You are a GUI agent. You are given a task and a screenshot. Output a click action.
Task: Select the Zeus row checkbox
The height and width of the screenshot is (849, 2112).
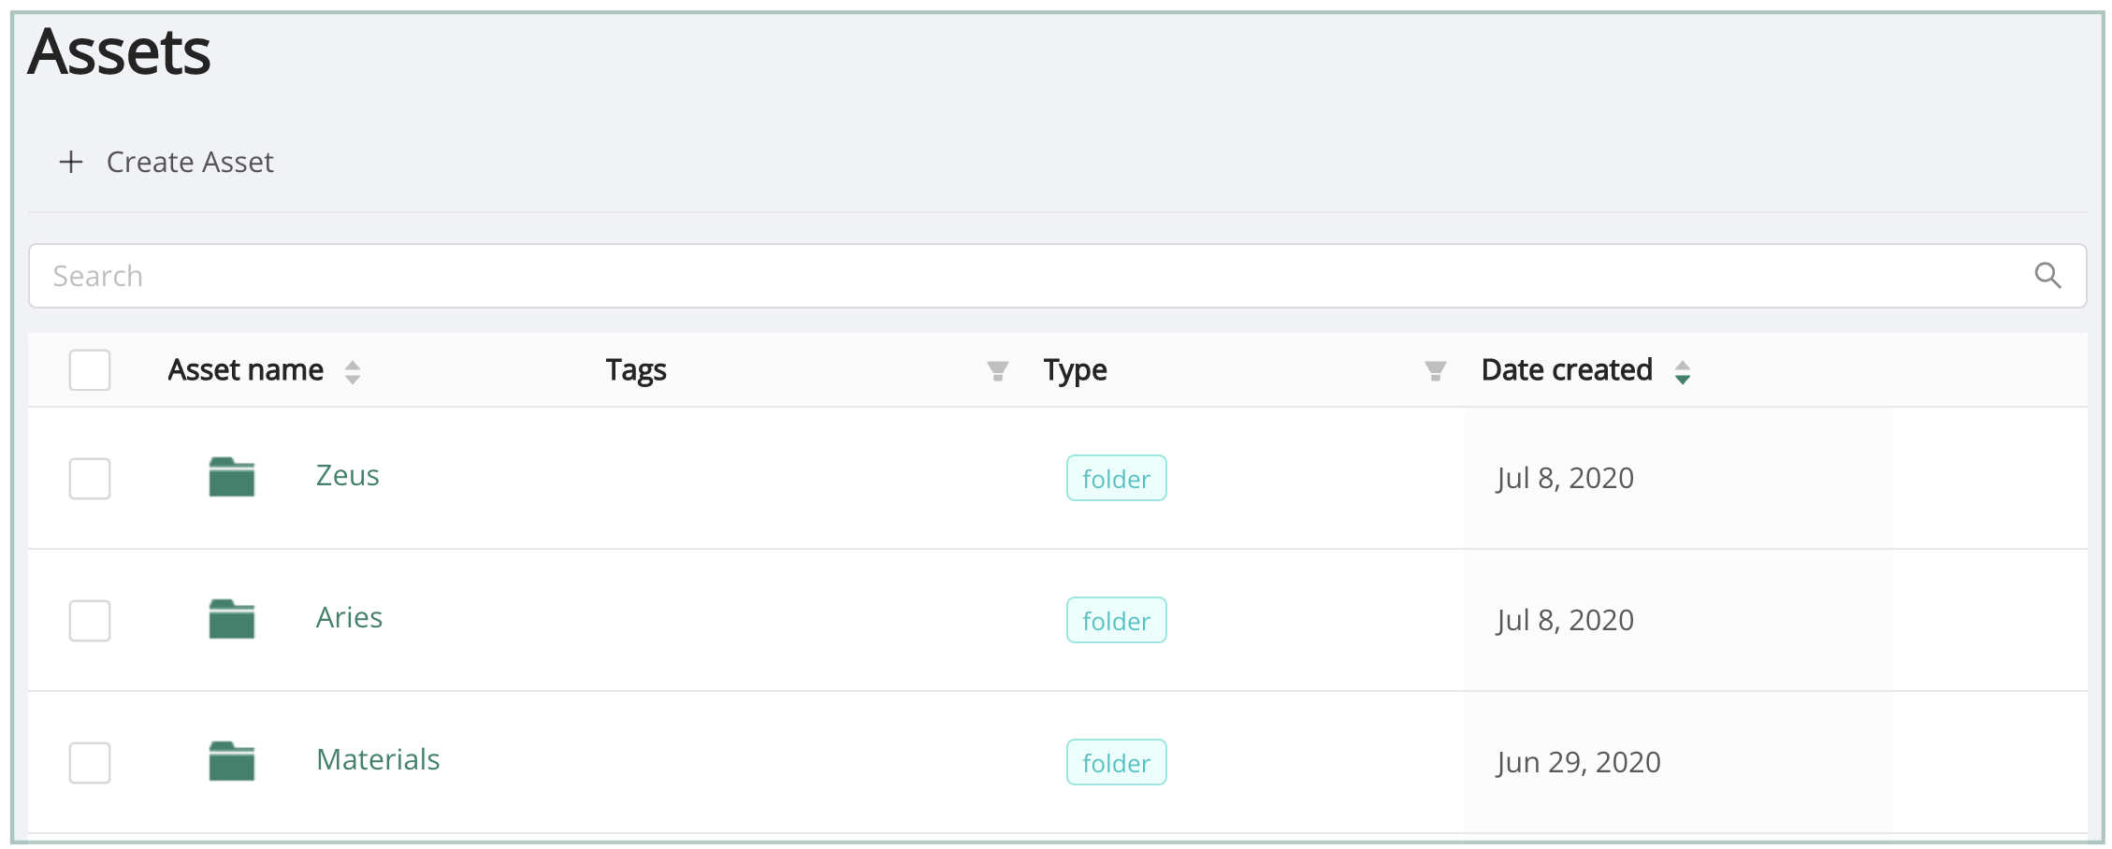(90, 479)
